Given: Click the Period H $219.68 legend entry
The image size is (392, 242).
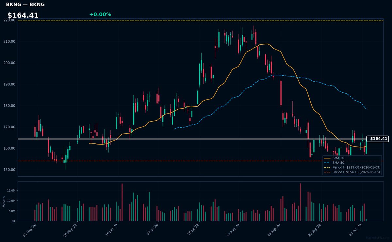Looking at the screenshot, I should click(x=352, y=167).
